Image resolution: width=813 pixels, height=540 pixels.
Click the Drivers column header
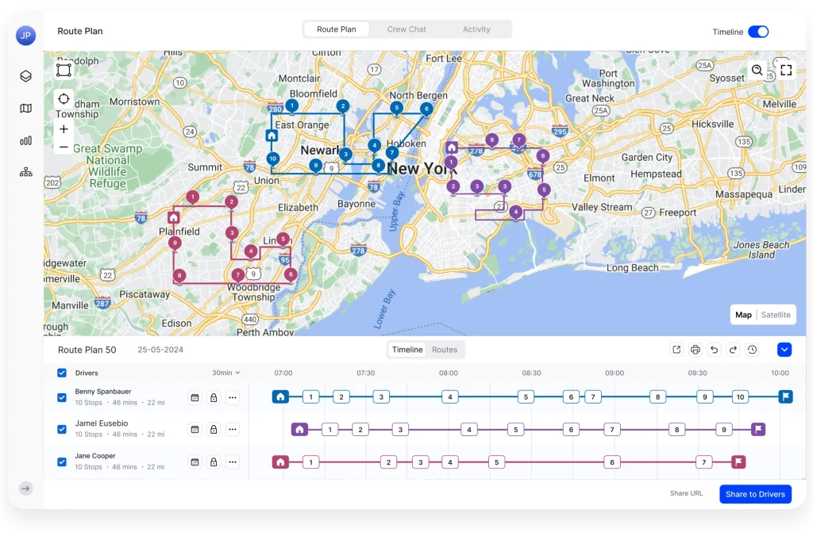click(x=87, y=373)
